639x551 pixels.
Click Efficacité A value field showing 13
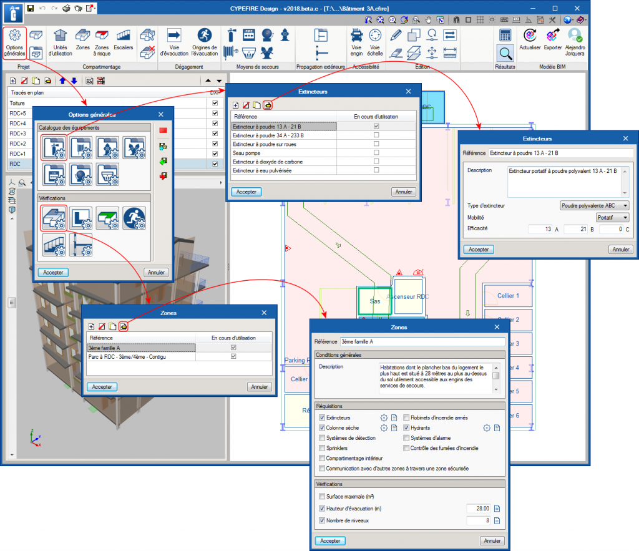click(540, 229)
